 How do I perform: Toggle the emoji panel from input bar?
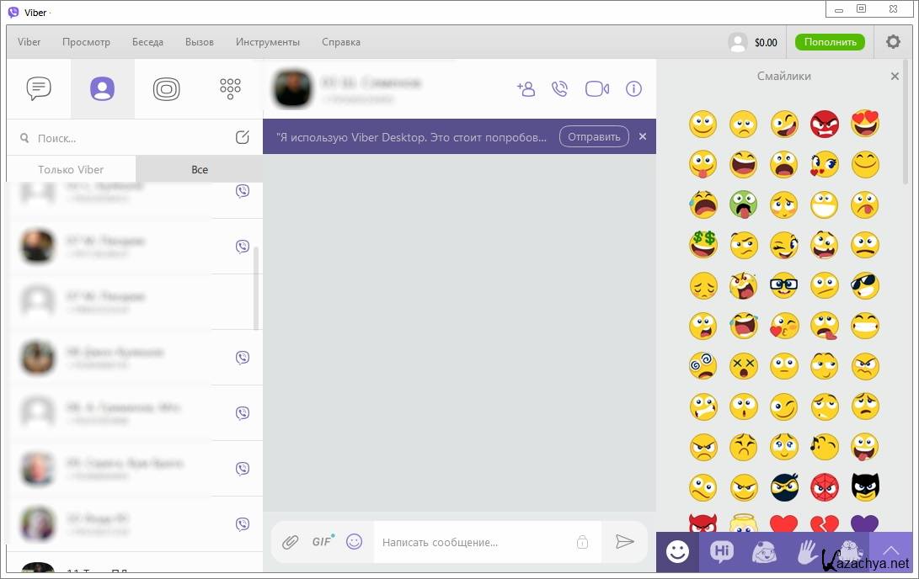(x=355, y=542)
